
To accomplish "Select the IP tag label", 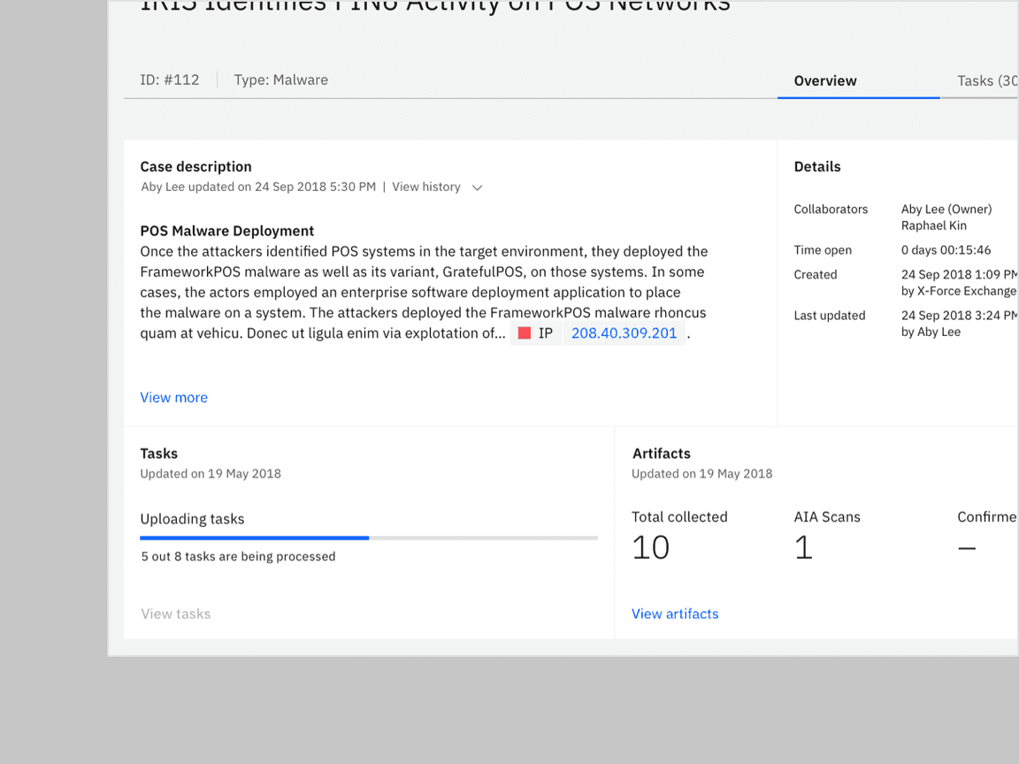I will click(x=546, y=333).
